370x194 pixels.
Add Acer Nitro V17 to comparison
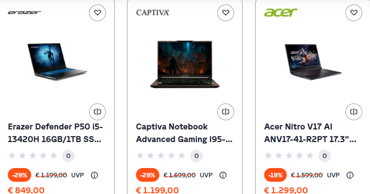pyautogui.click(x=354, y=111)
